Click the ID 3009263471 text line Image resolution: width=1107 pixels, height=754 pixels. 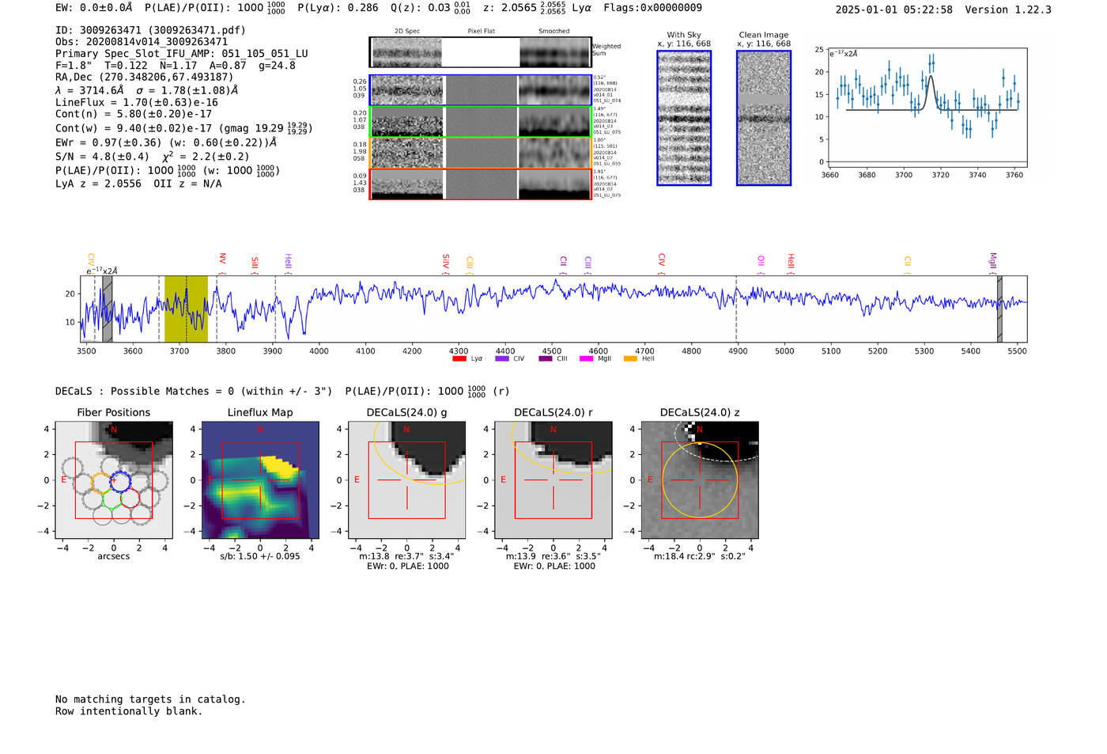pyautogui.click(x=150, y=30)
